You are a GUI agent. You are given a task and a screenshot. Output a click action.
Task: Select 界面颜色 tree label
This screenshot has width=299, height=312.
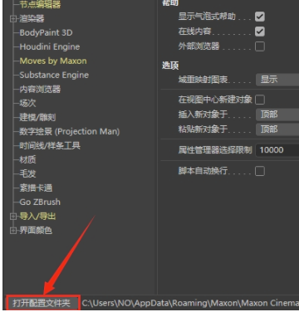(x=36, y=231)
